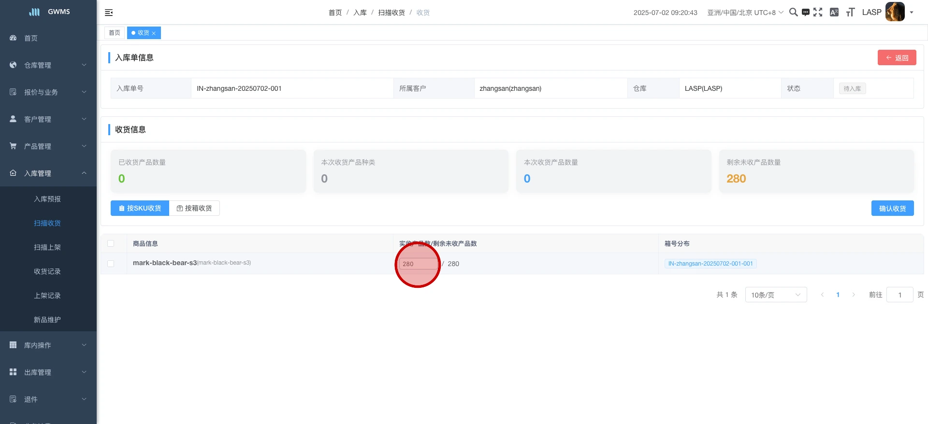Open the message chat bubble icon

pyautogui.click(x=805, y=13)
